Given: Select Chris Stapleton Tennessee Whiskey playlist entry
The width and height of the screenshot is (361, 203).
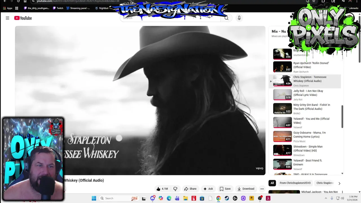Looking at the screenshot, I should click(305, 81).
